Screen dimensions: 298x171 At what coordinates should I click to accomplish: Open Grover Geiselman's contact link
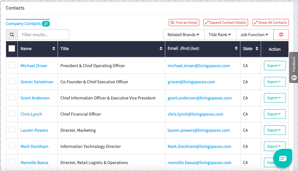37,82
